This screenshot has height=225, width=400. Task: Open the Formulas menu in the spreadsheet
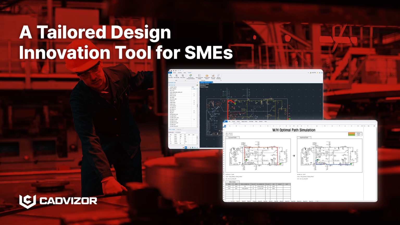tap(251, 122)
